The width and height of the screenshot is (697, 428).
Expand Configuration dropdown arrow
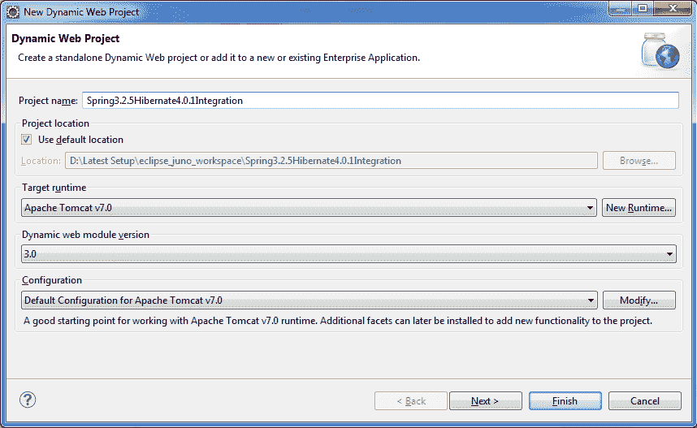(591, 300)
